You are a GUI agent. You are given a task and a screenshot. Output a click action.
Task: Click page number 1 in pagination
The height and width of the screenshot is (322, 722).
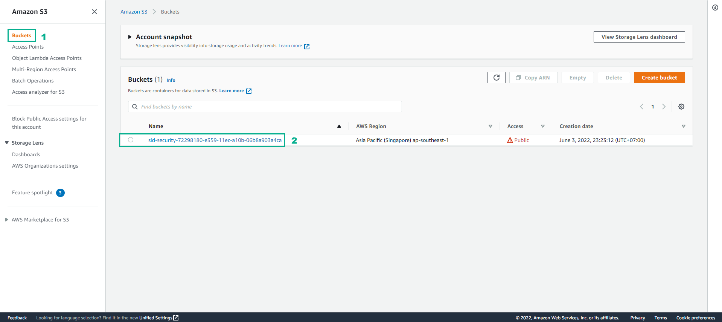pos(653,107)
